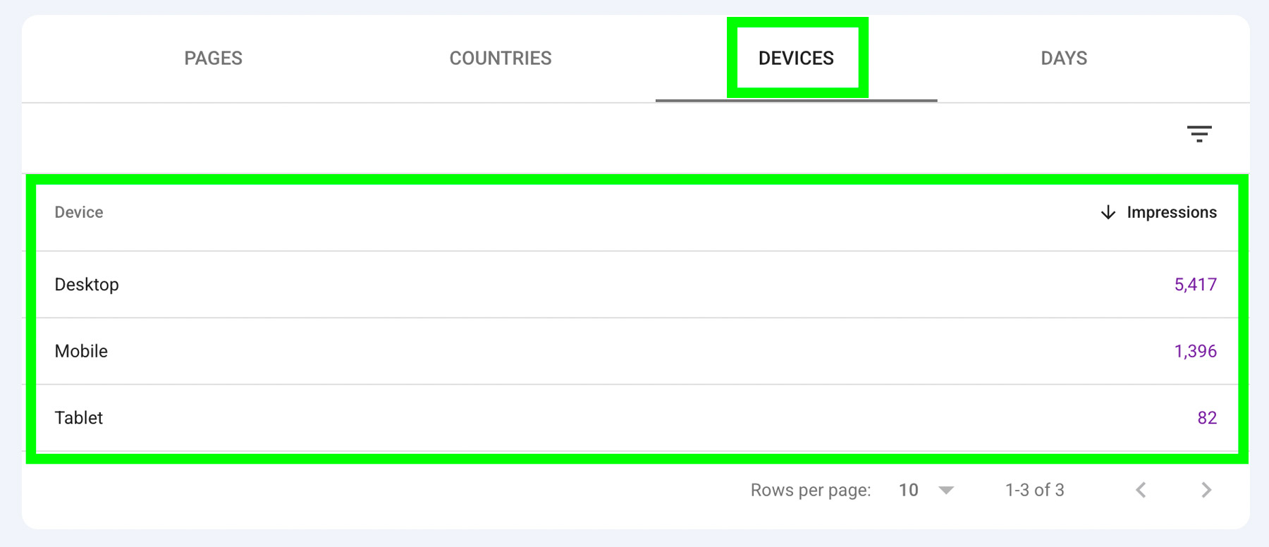Image resolution: width=1269 pixels, height=547 pixels.
Task: Click the Impressions sort arrow icon
Action: tap(1108, 212)
